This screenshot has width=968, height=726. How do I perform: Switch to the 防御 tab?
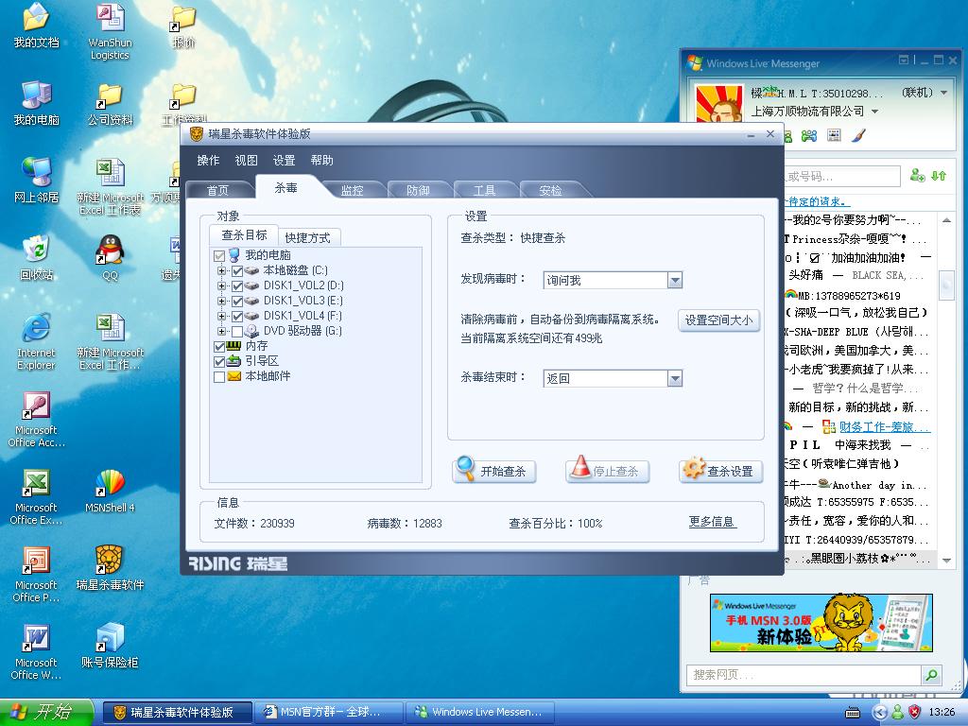pos(419,190)
